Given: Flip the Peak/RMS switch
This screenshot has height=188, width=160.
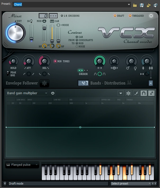Looking at the screenshot, I should click(x=8, y=74).
